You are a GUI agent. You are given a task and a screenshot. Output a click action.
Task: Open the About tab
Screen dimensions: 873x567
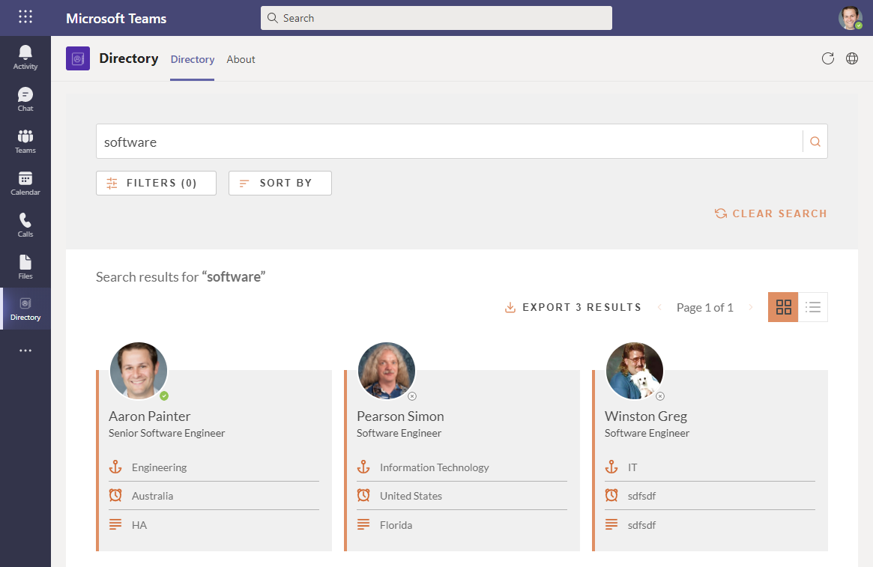[x=241, y=59]
